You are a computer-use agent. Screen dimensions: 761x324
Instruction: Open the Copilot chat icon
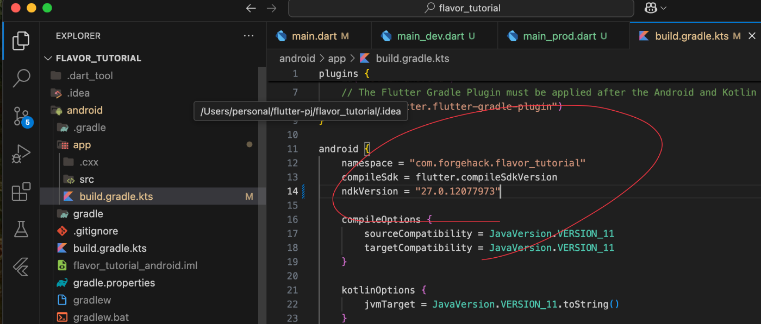pyautogui.click(x=650, y=8)
